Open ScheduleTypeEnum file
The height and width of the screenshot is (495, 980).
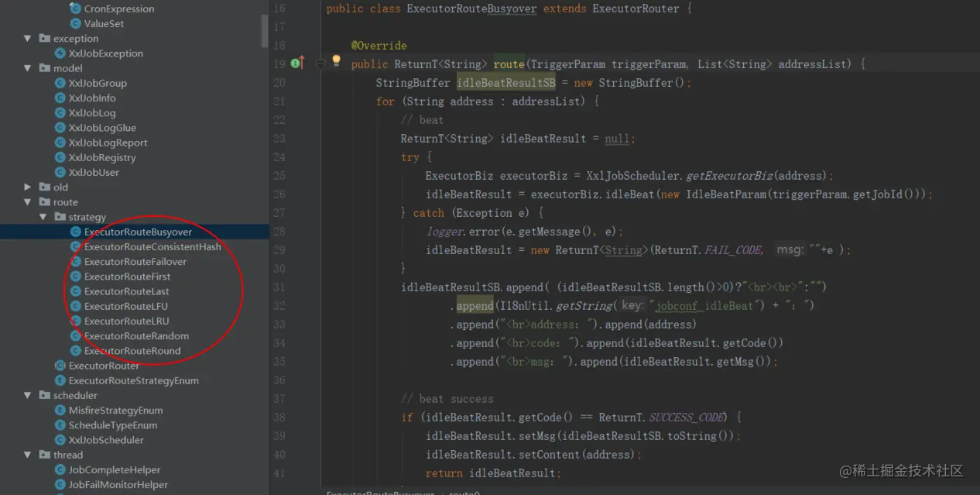(x=112, y=425)
